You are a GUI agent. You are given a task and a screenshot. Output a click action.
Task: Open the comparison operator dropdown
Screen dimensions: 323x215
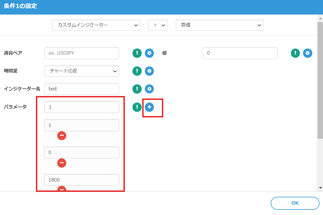[x=158, y=25]
